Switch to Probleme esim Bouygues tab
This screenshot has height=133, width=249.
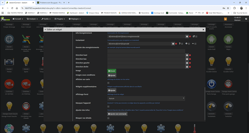(x=51, y=3)
